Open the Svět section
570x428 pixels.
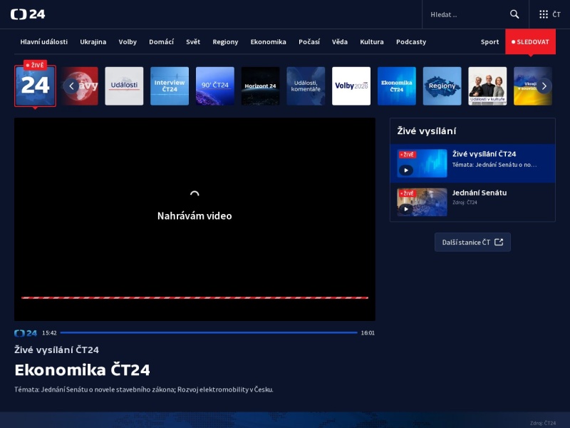click(x=193, y=42)
